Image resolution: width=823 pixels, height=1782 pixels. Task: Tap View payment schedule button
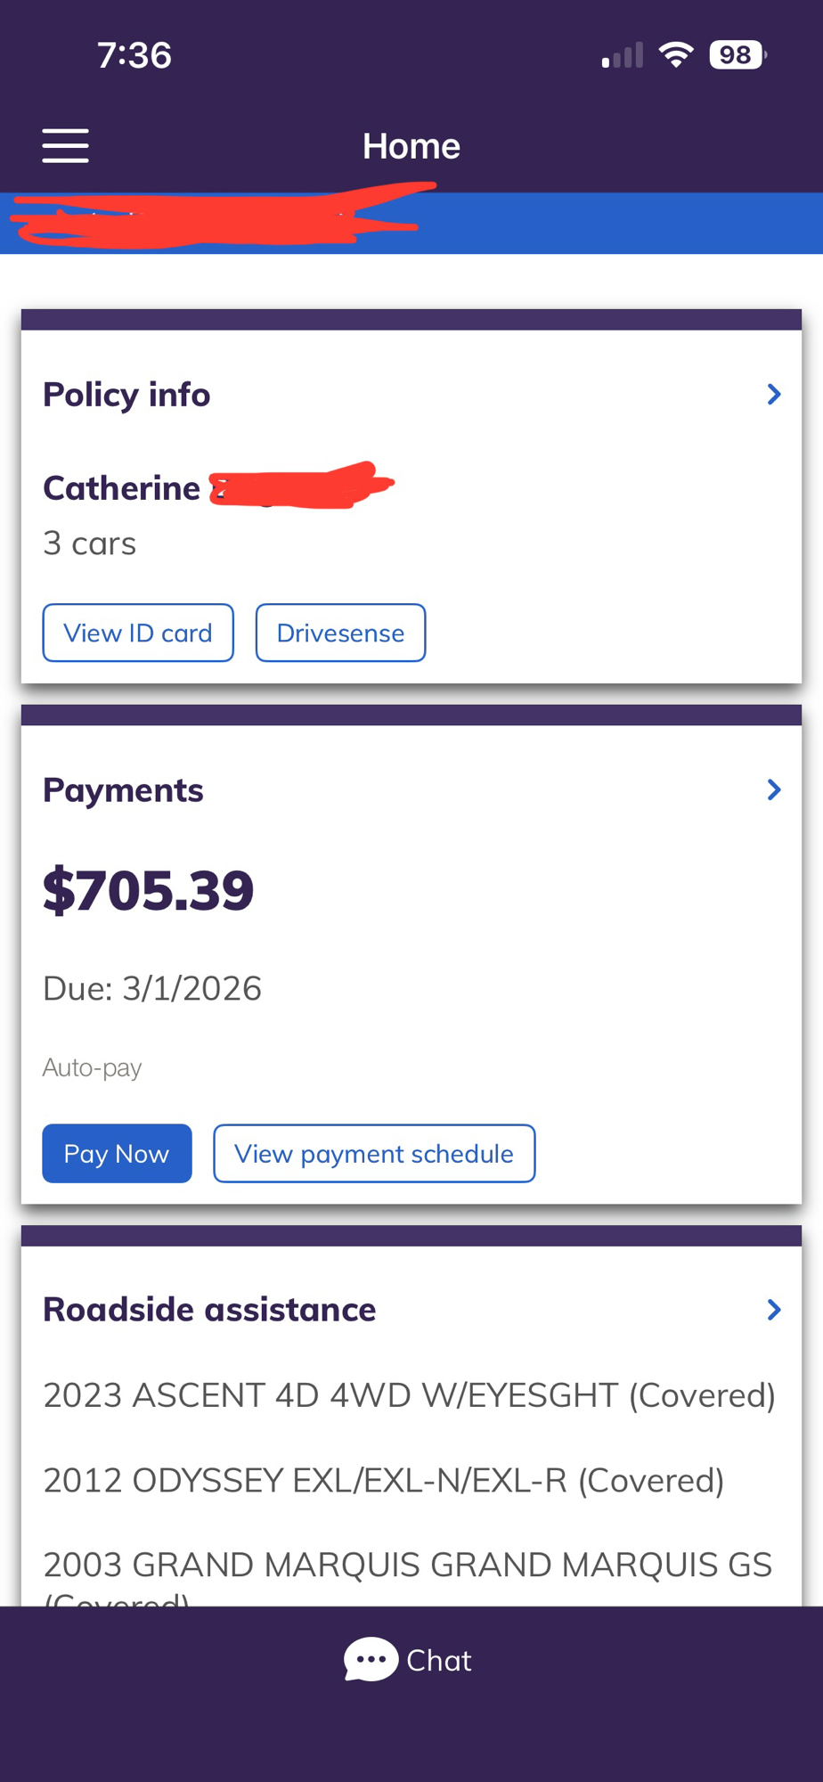click(374, 1153)
